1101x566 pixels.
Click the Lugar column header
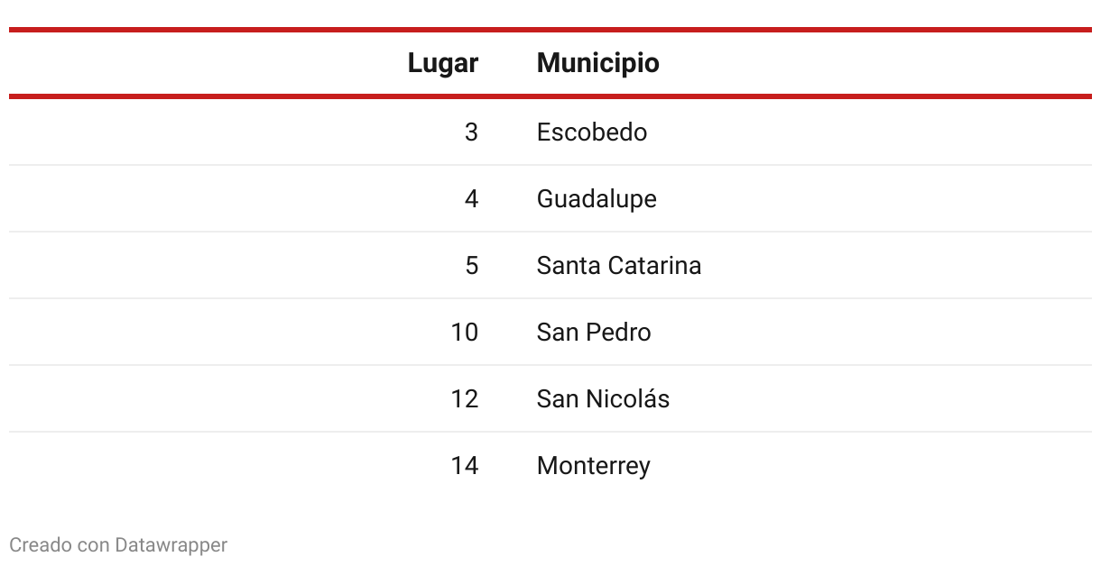[442, 63]
